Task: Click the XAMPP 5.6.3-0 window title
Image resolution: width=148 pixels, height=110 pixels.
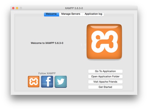Action: (x=74, y=8)
